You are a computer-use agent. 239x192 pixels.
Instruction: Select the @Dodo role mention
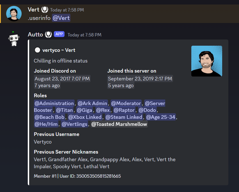coord(147,110)
